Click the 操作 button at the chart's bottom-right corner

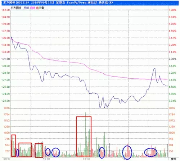174,159
